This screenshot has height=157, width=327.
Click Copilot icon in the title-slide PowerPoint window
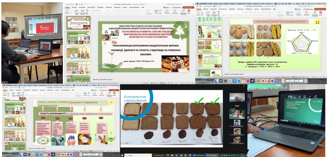189,11
